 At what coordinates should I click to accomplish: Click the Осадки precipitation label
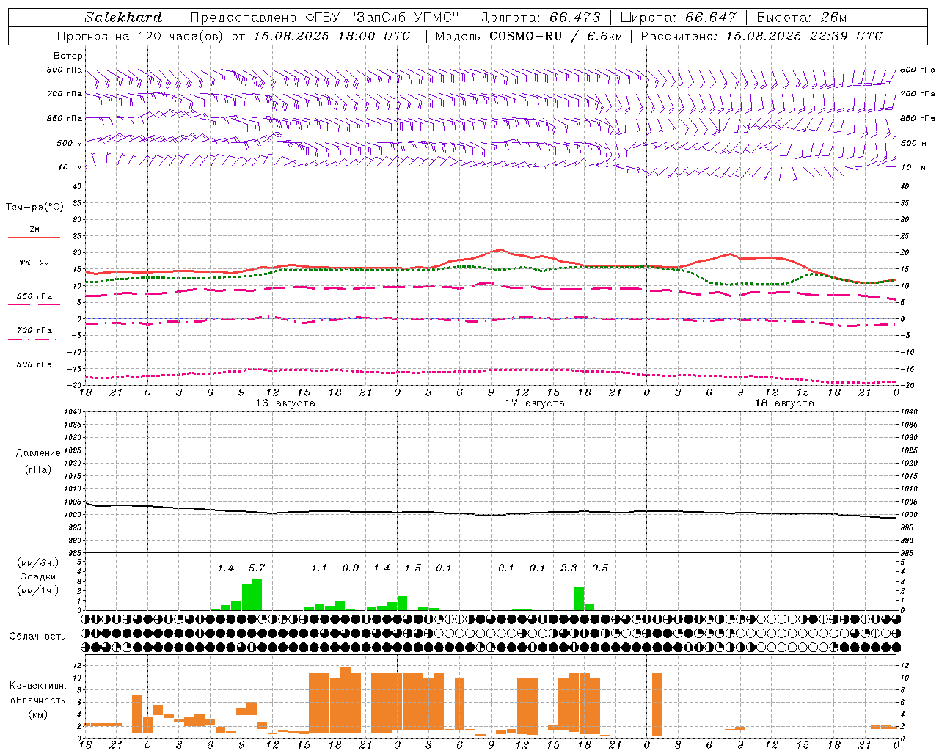[x=37, y=576]
